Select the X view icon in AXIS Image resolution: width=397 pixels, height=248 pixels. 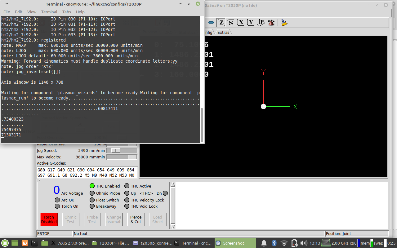coord(241,23)
